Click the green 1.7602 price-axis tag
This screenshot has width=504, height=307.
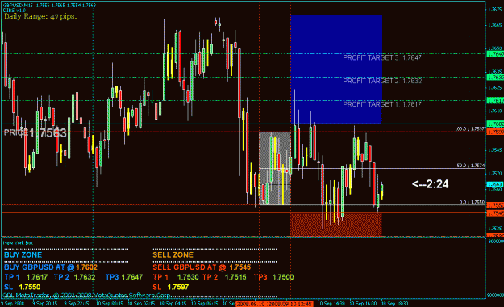[495, 124]
